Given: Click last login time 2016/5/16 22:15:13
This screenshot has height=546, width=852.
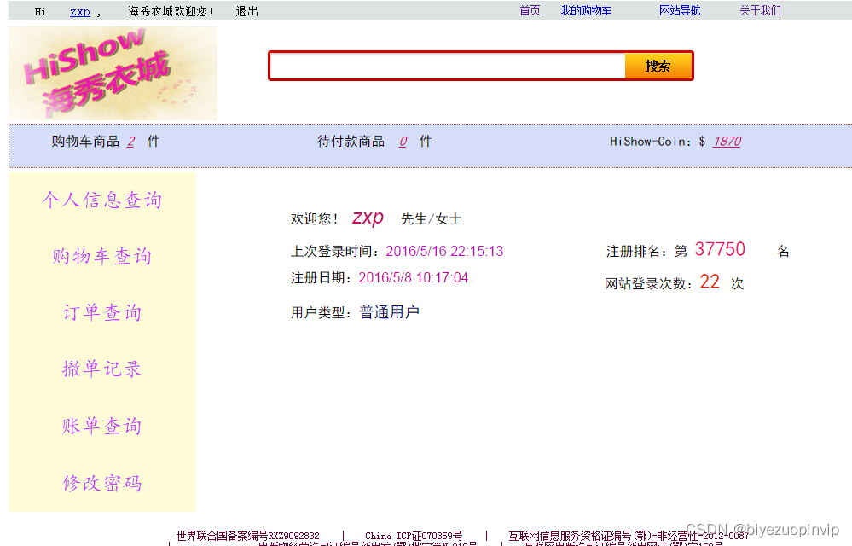Looking at the screenshot, I should coord(444,251).
